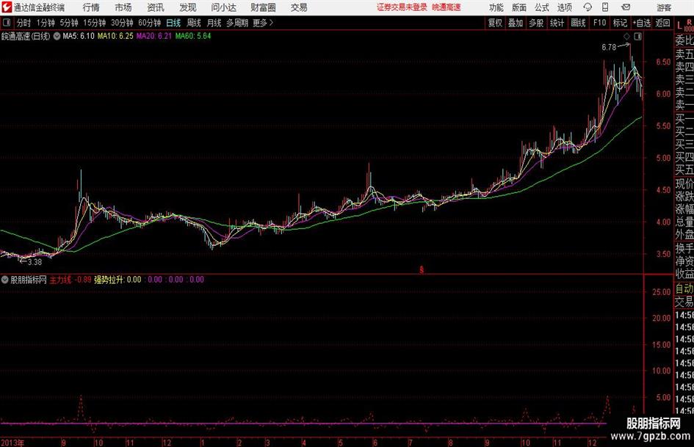Select the 日线 daily period
The width and height of the screenshot is (694, 447).
(x=173, y=23)
